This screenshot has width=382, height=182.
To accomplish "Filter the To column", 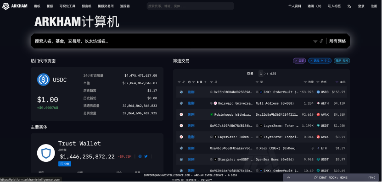I will pyautogui.click(x=257, y=82).
